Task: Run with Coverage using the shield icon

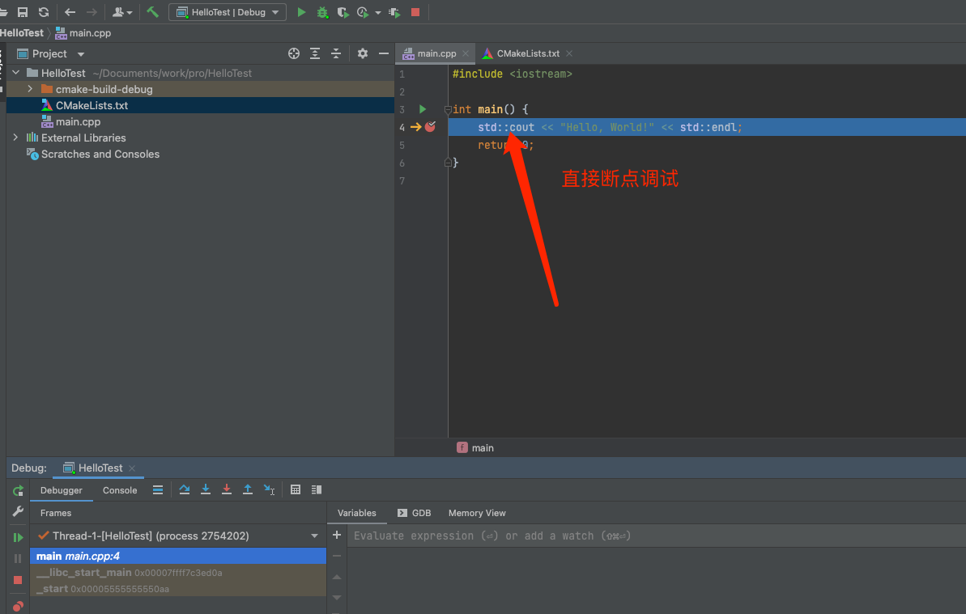Action: point(343,11)
